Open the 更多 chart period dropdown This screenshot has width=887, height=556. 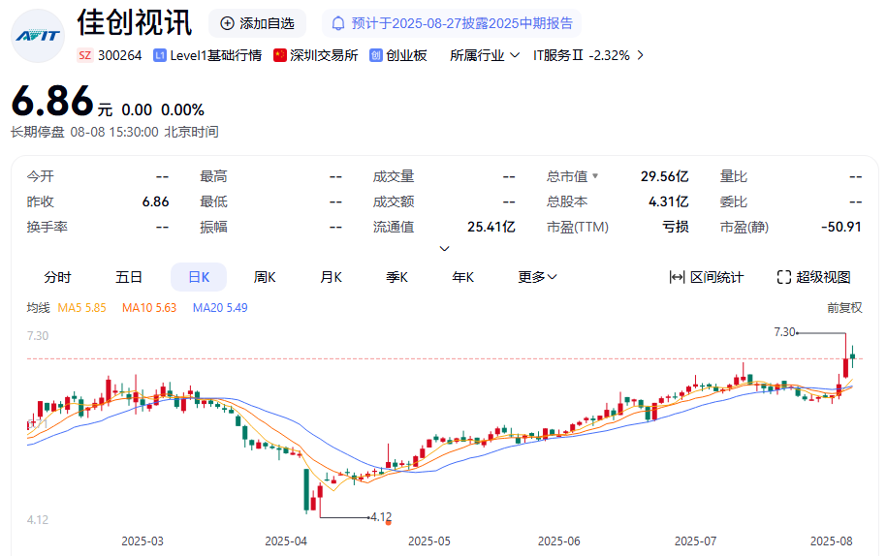(x=537, y=277)
